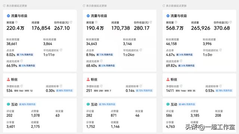Viewport: 239px width, 134px height.
Task: Click 超34%同类作品 badge beside 4.67%
Action: pos(184,55)
